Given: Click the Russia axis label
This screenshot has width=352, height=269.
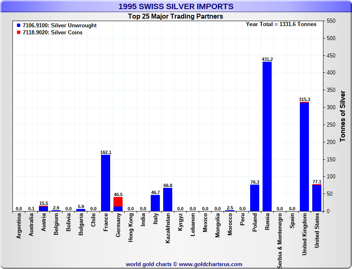Looking at the screenshot, I should tap(267, 221).
